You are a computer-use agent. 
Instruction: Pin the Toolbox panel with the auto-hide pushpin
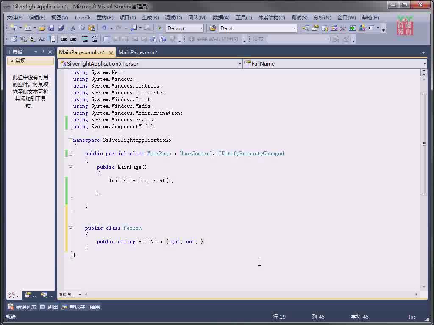click(43, 52)
